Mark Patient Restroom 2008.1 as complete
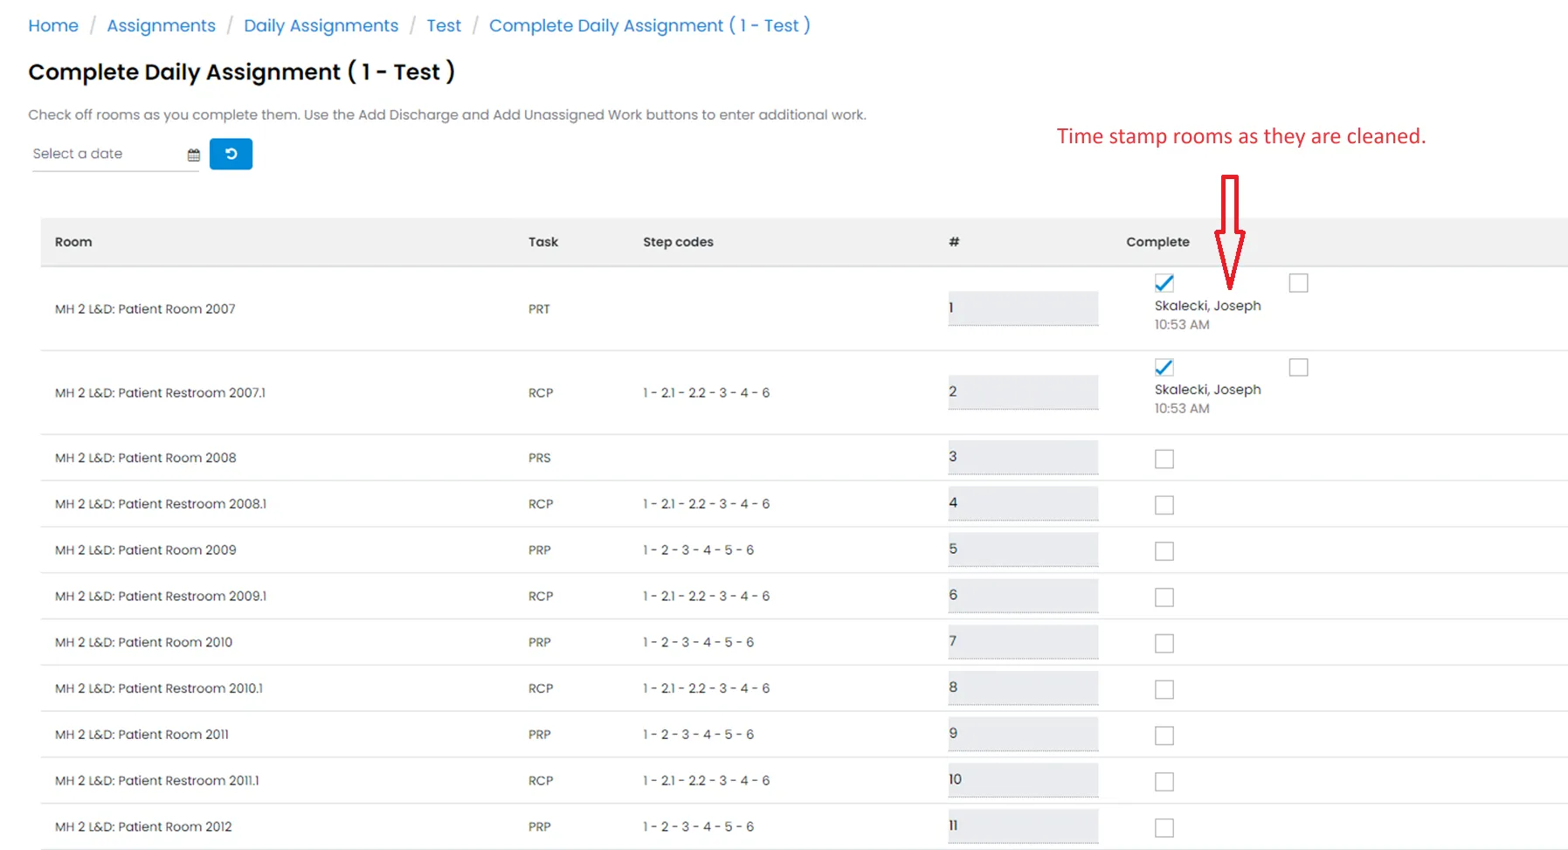Screen dimensions: 1568x850 pyautogui.click(x=1164, y=505)
